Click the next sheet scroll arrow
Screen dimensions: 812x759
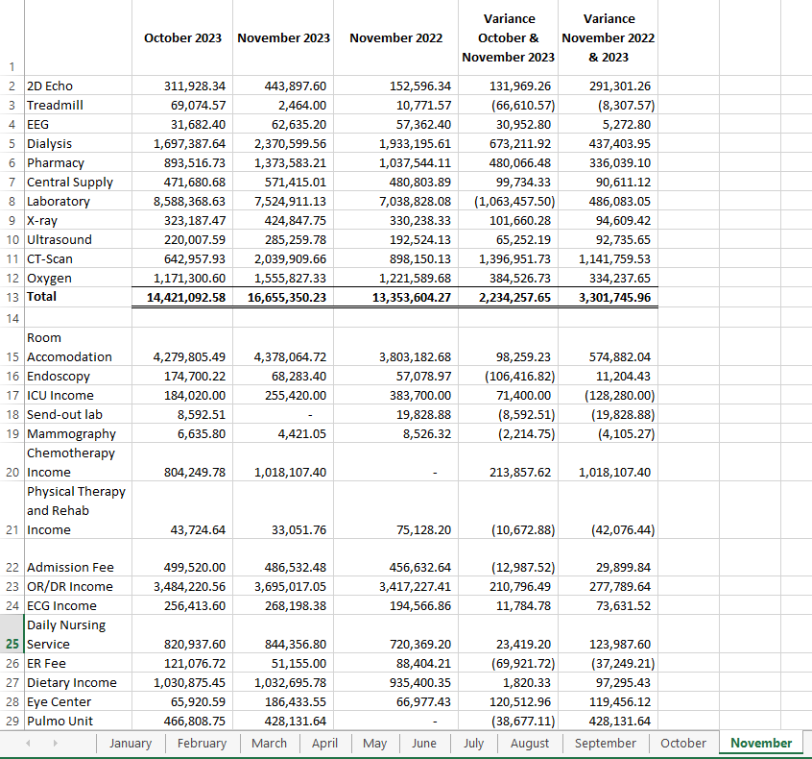pos(55,743)
